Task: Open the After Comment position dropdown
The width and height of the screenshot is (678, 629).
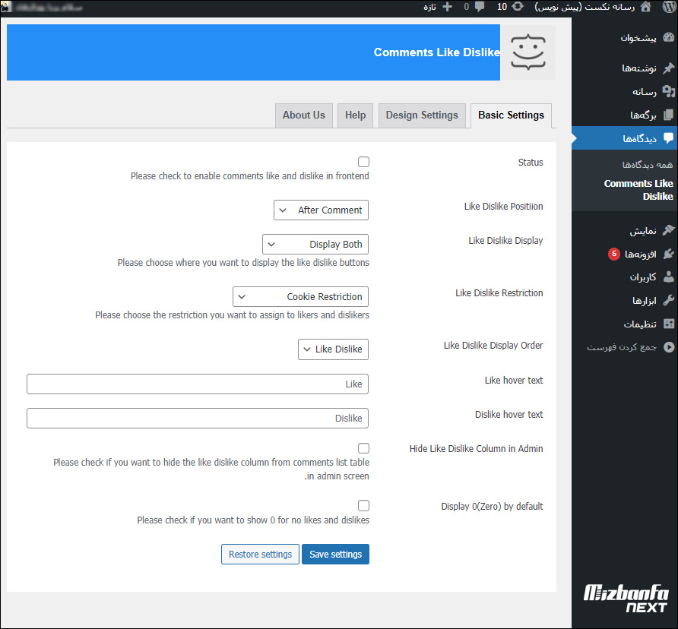Action: point(321,210)
